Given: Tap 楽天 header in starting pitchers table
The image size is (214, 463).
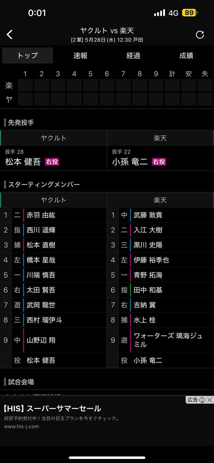Looking at the screenshot, I should 160,138.
